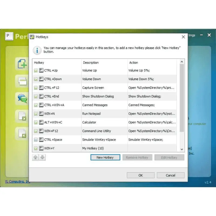Uncheck the CTRL+Up hotkey checkbox
The height and width of the screenshot is (216, 216).
[x=36, y=70]
